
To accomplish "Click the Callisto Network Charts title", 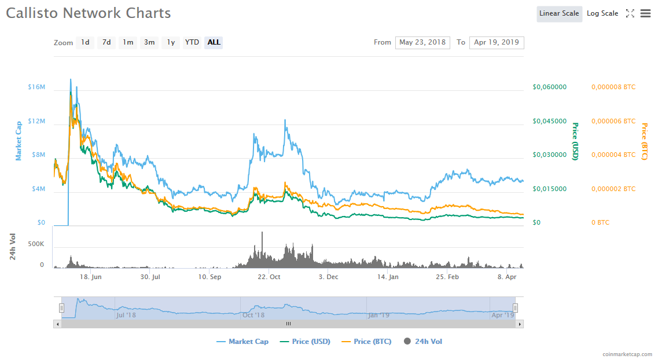I will coord(89,13).
